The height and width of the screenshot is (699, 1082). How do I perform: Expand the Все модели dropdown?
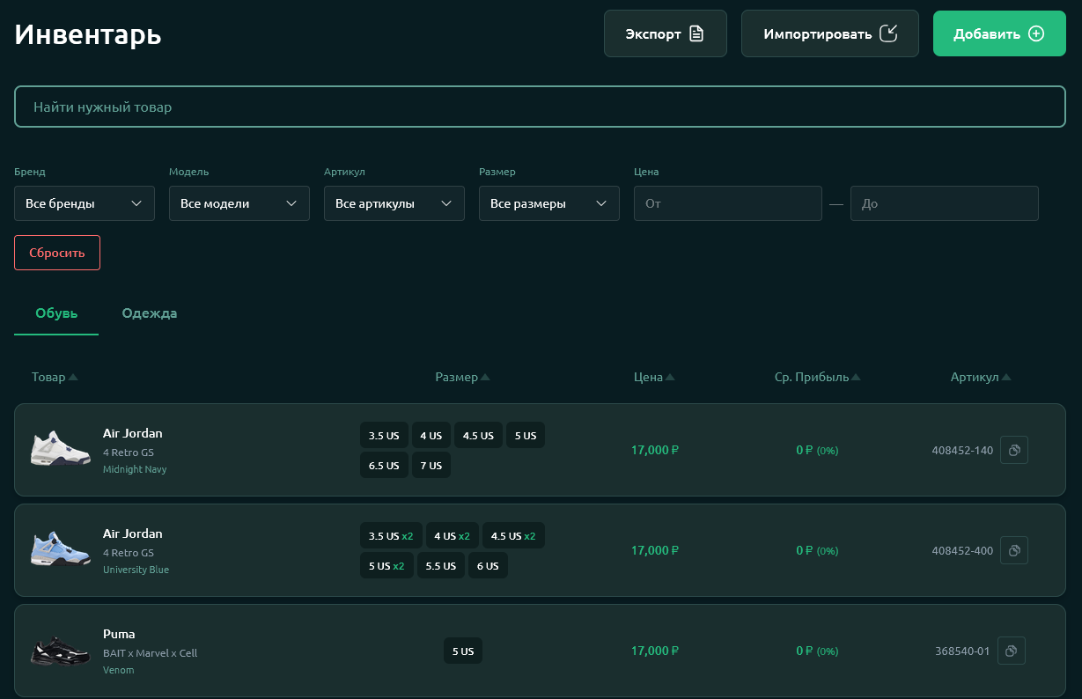tap(239, 203)
